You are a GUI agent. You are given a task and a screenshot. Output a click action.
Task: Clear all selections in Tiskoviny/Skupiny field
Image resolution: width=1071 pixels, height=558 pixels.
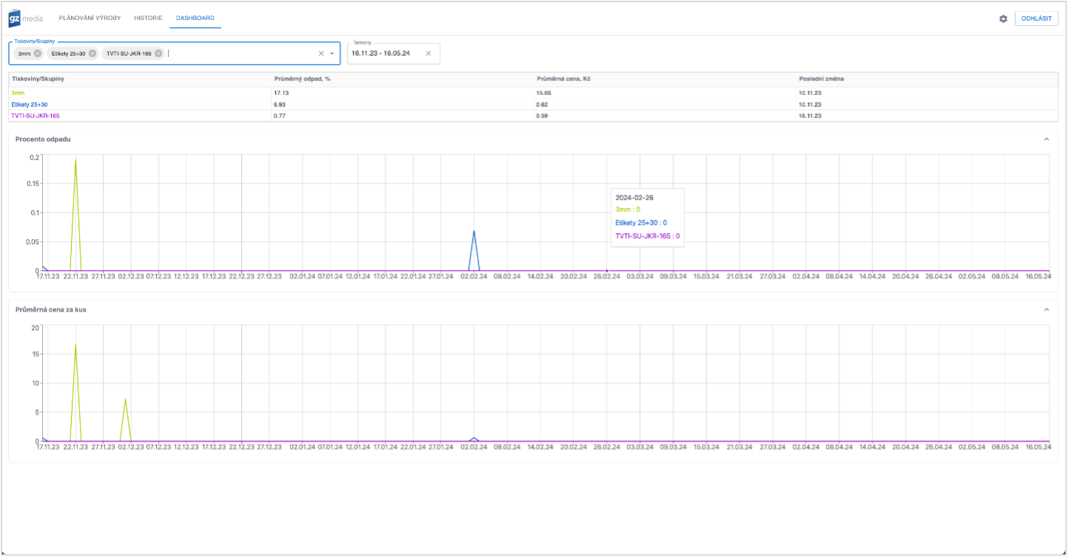[321, 53]
